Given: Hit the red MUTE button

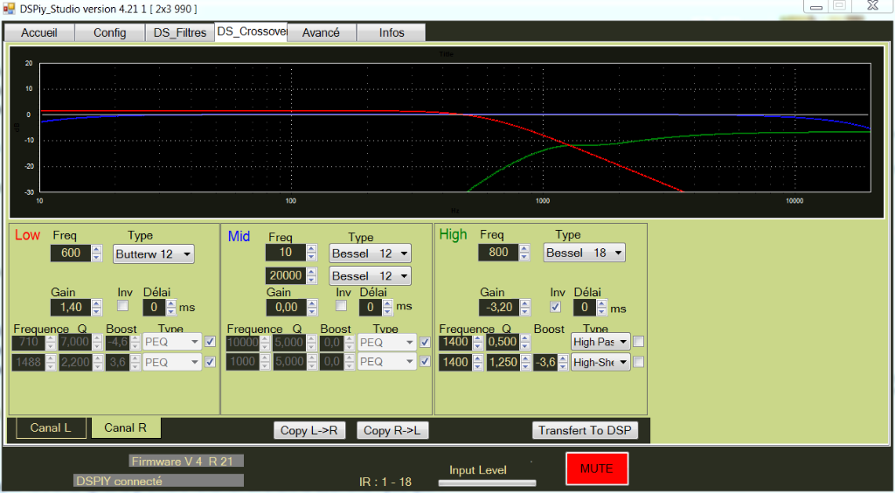Looking at the screenshot, I should point(596,469).
